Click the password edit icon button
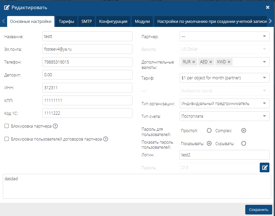The width and height of the screenshot is (275, 216). 265,167
